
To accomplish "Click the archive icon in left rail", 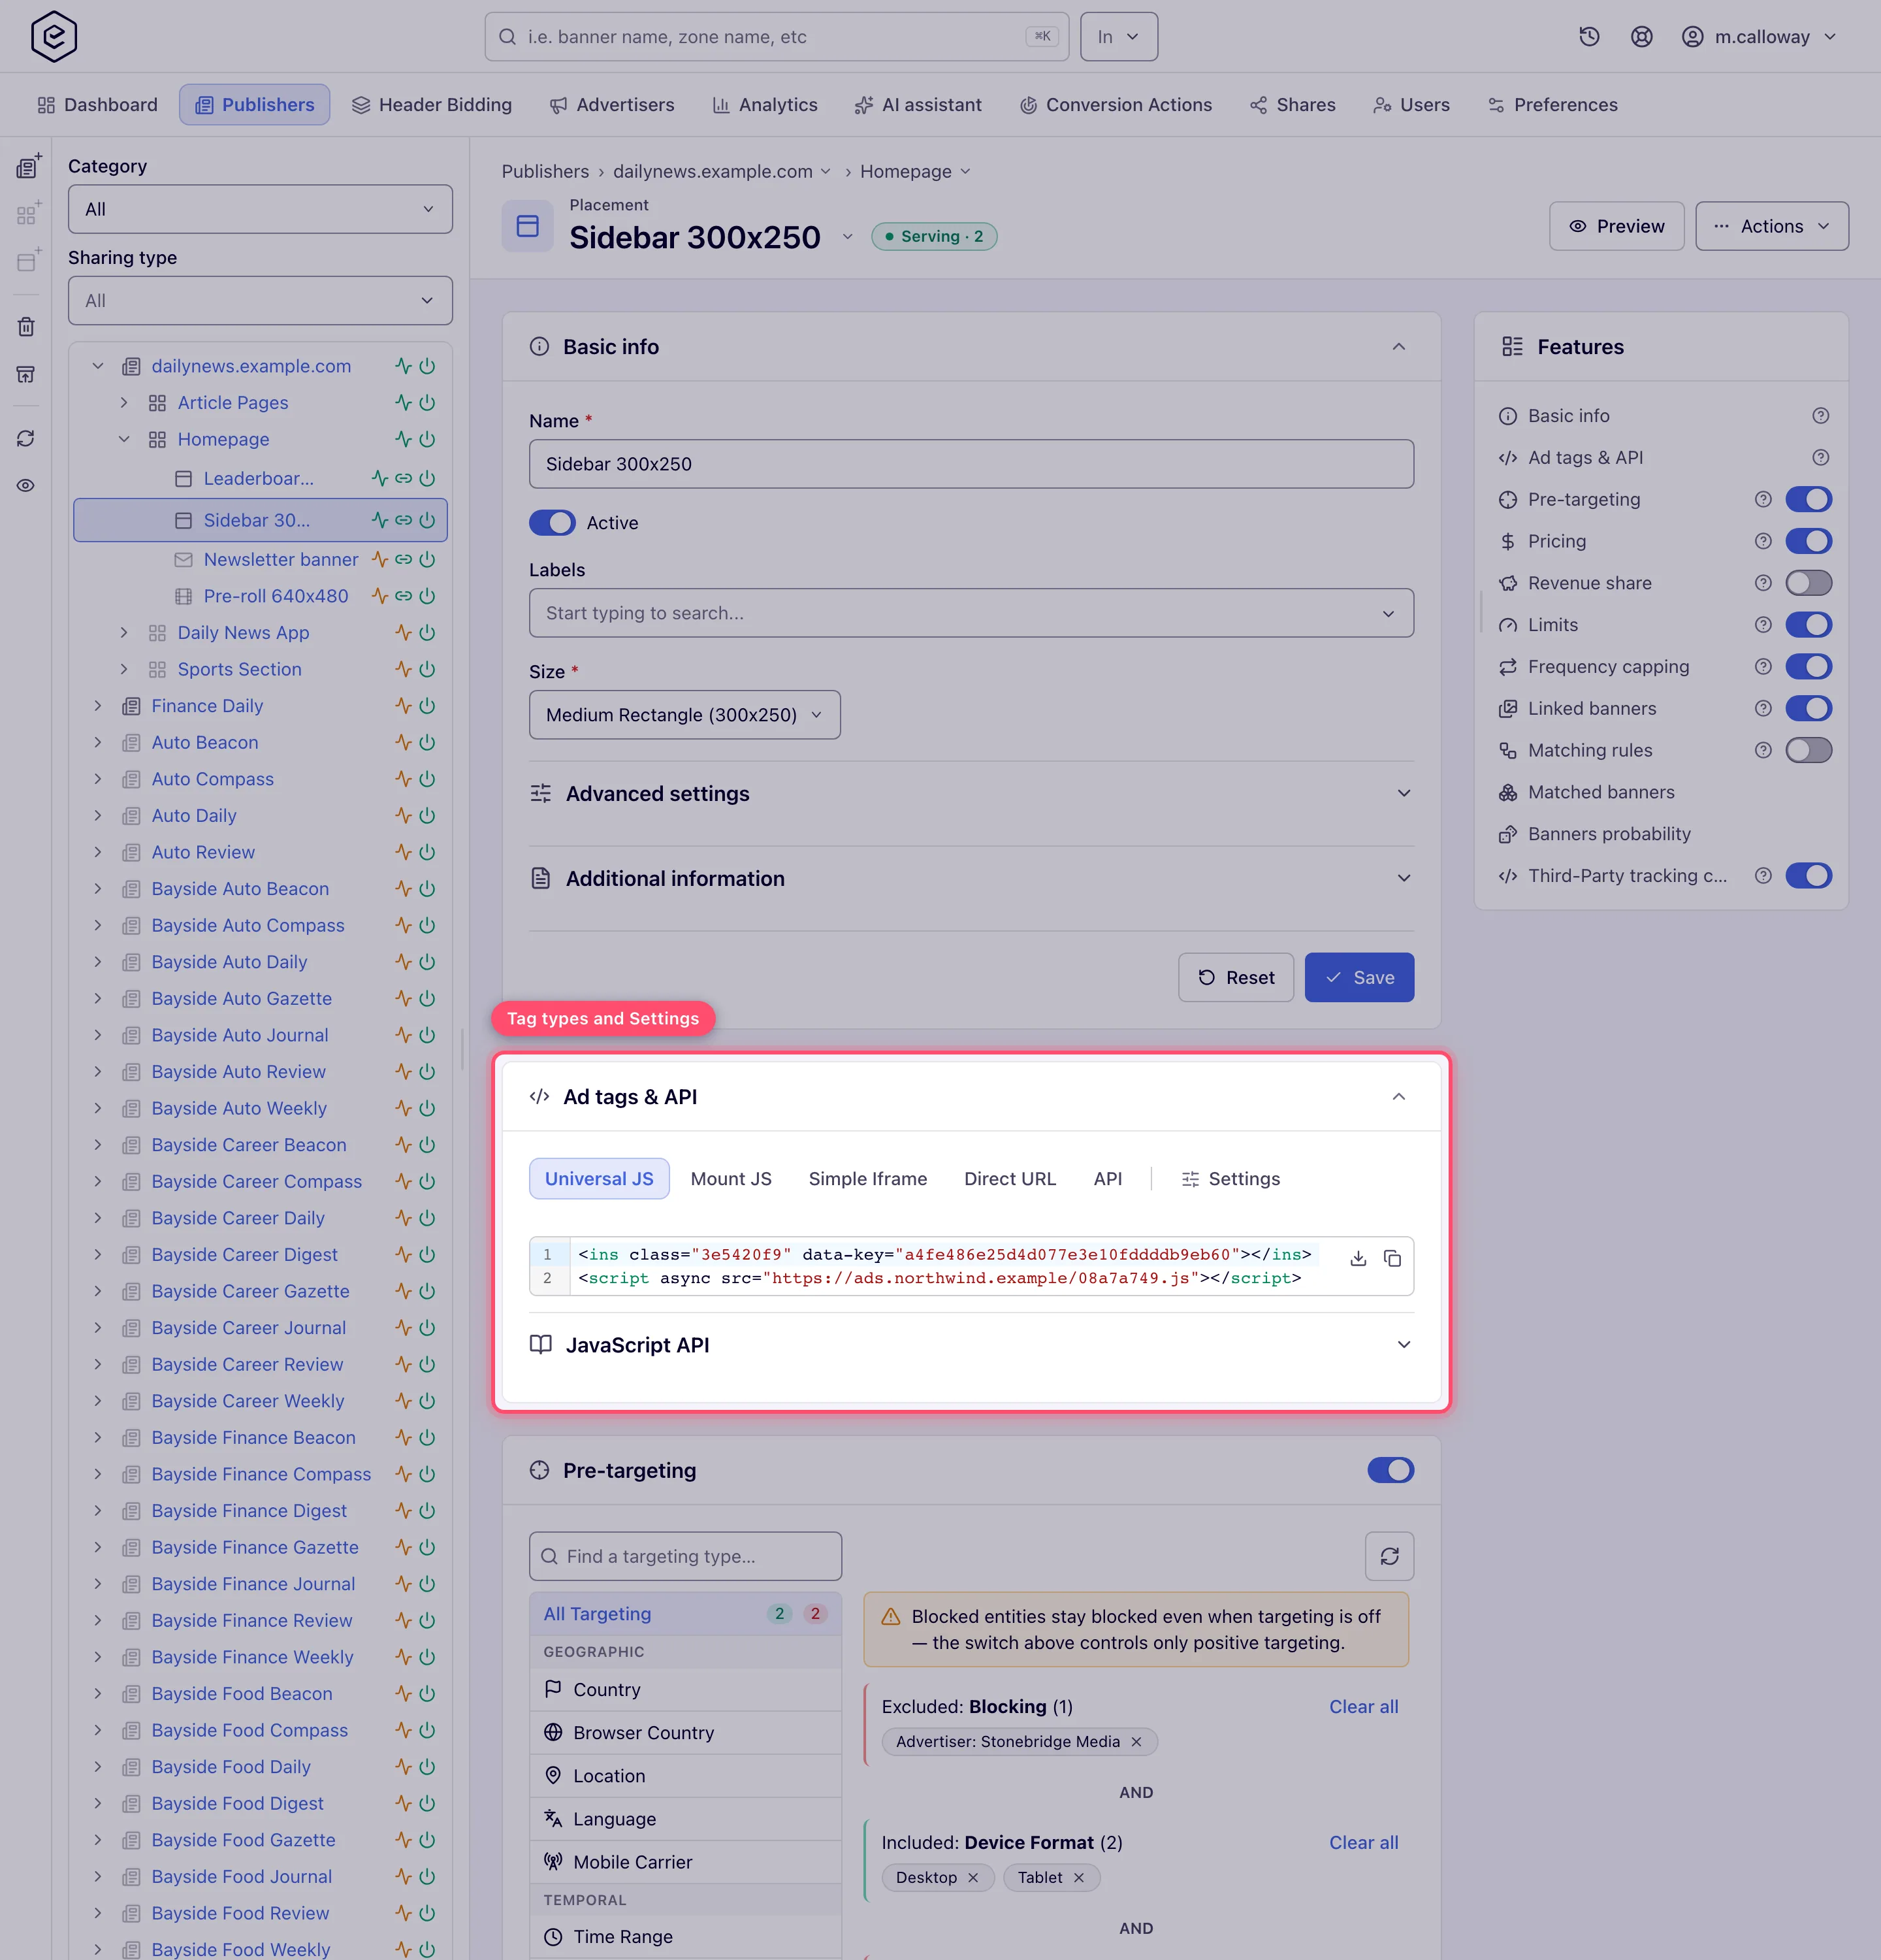I will click(26, 374).
